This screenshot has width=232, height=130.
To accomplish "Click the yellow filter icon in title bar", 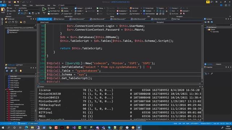I will coord(208,2).
